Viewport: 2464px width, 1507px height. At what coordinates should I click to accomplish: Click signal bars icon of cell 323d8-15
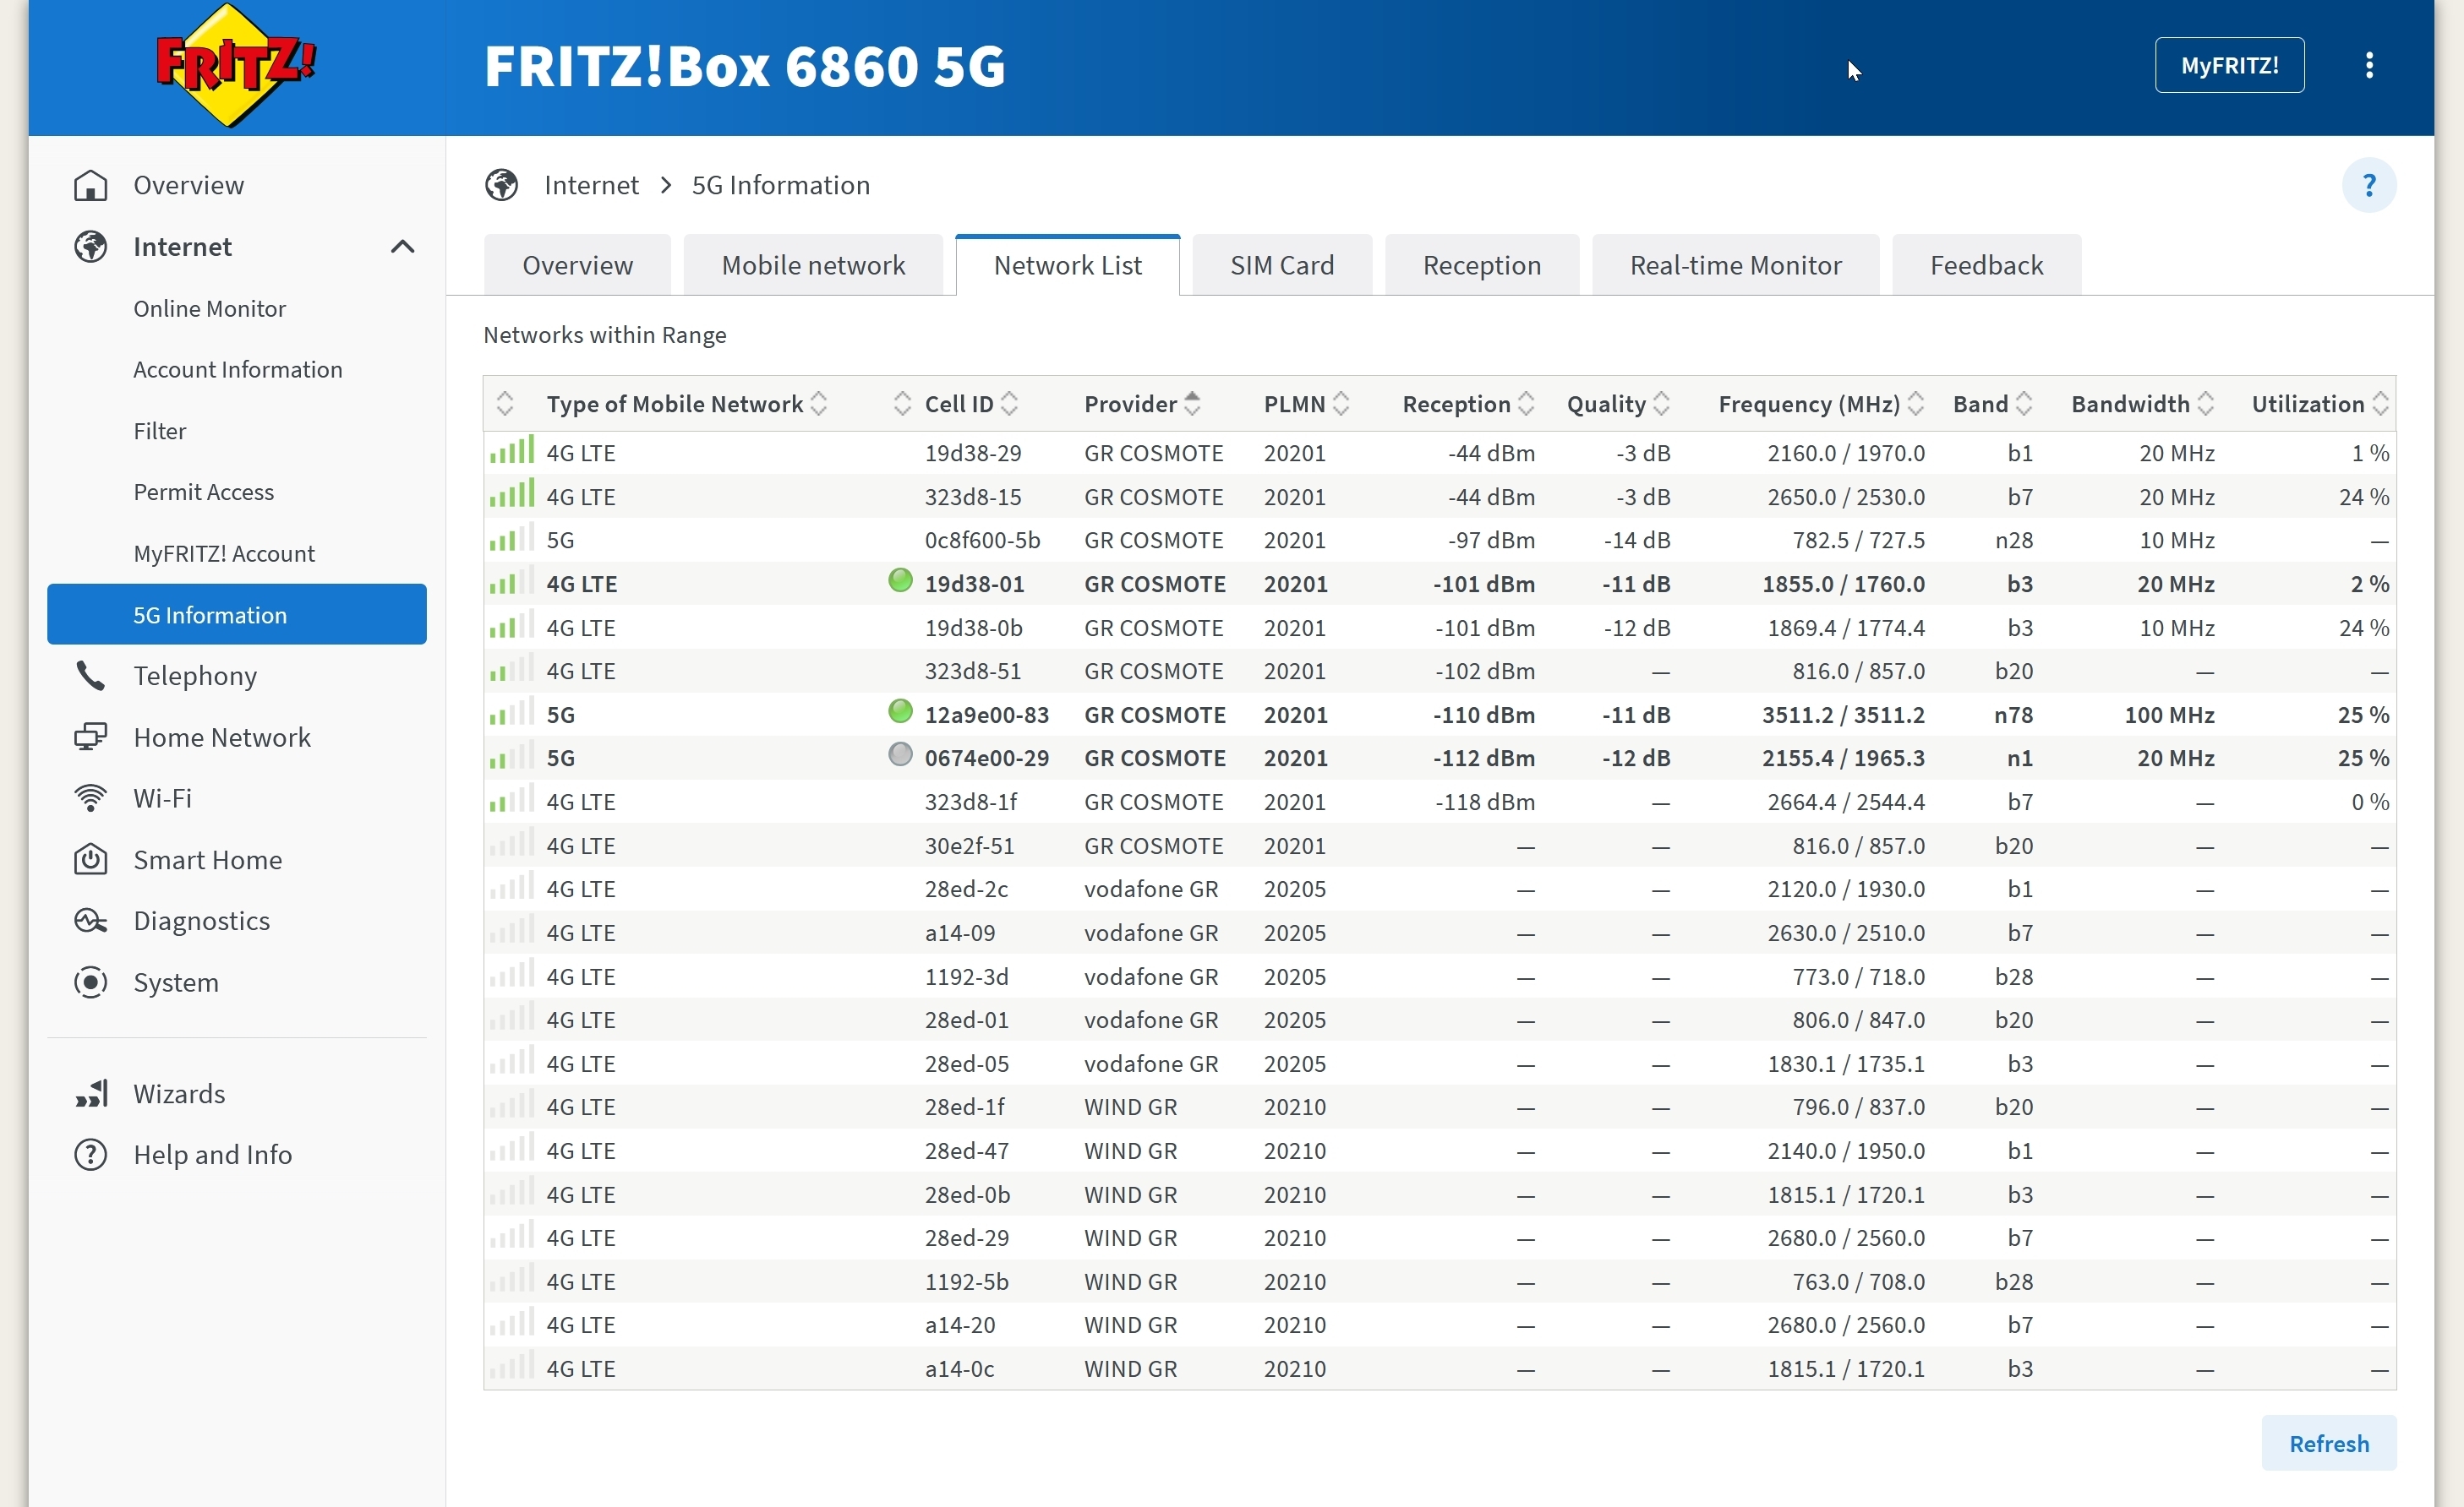point(512,493)
